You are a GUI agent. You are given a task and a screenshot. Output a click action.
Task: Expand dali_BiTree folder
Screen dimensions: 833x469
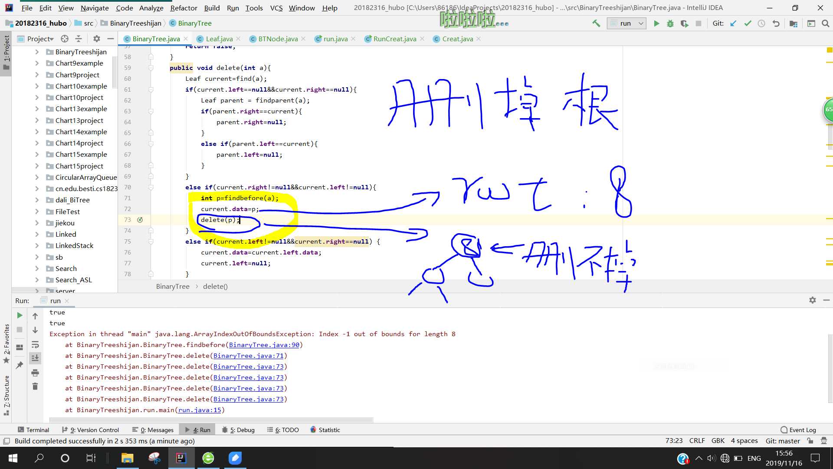pyautogui.click(x=37, y=200)
